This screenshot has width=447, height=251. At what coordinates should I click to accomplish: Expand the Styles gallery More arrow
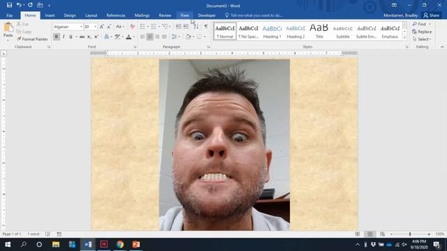(405, 38)
